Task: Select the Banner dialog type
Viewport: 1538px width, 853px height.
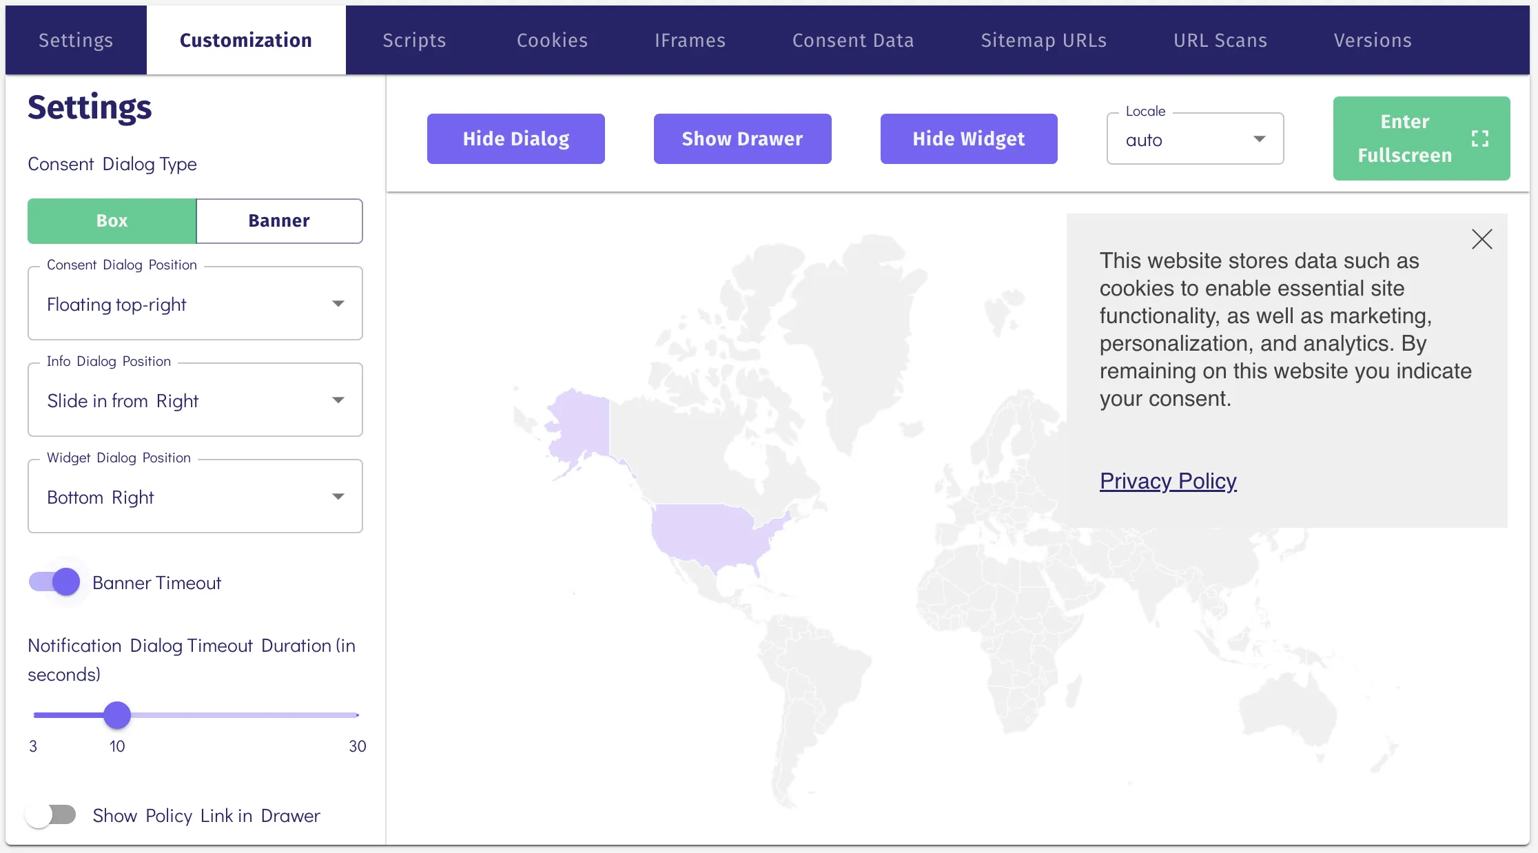Action: coord(279,220)
